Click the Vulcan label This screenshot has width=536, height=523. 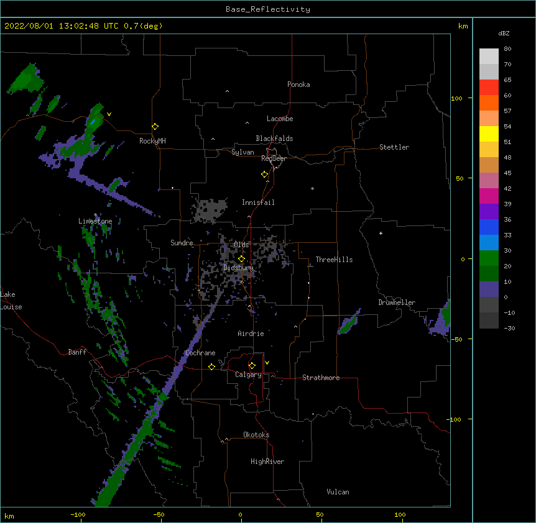pos(338,492)
